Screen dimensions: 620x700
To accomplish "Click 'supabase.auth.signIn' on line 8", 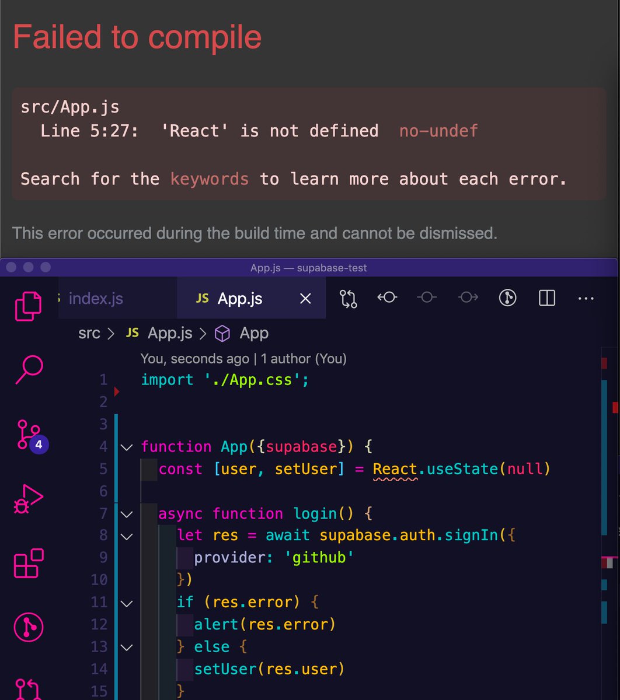I will (409, 535).
